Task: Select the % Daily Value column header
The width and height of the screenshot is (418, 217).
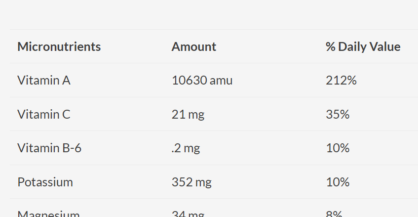Action: pos(363,47)
